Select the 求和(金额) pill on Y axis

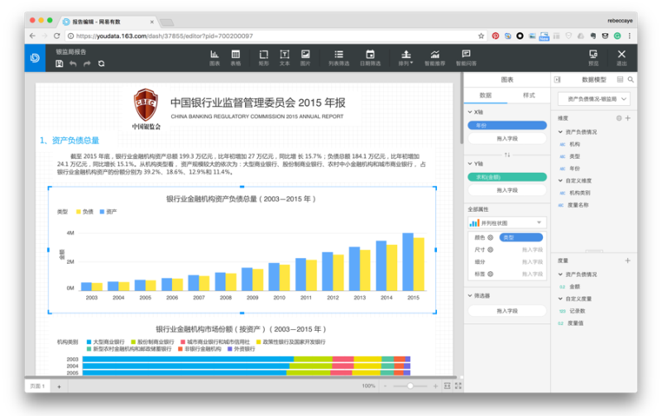coord(507,177)
